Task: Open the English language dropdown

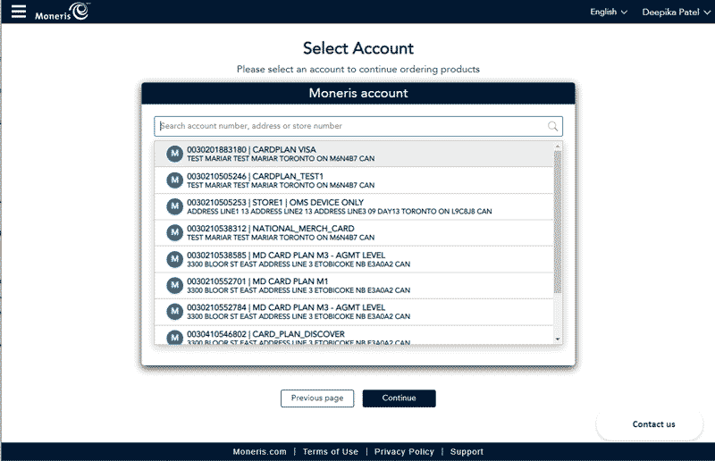Action: point(609,12)
